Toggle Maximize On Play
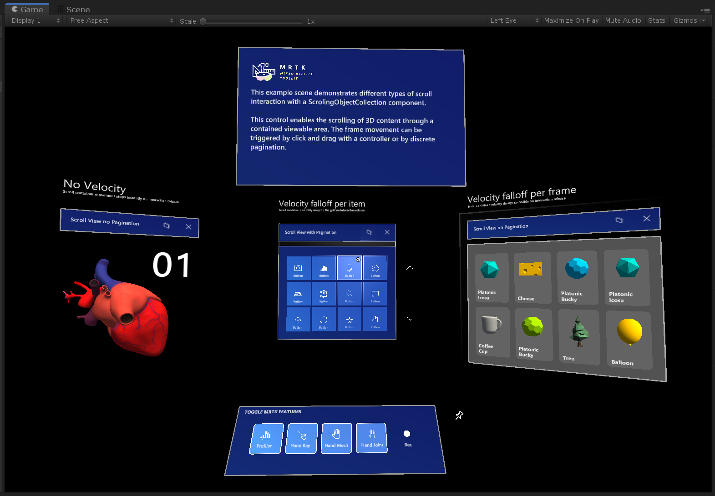Viewport: 715px width, 496px height. (571, 20)
